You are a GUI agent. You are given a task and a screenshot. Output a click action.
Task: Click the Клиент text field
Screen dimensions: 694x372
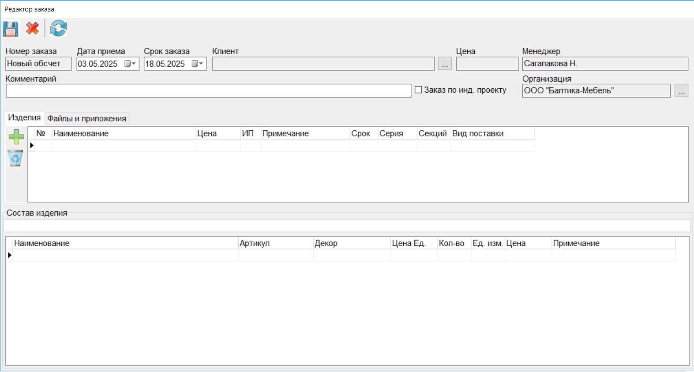tap(323, 64)
